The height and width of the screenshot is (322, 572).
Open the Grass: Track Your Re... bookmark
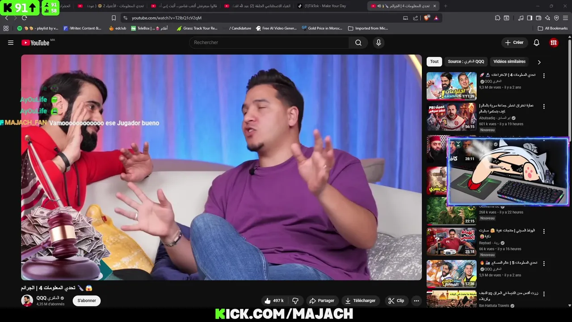(197, 28)
